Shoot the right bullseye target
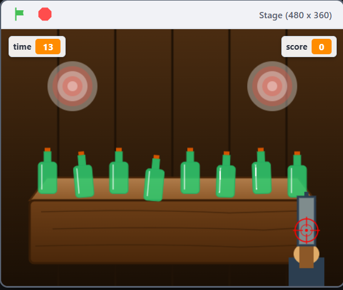Screen dimensions: 343x290 [x=272, y=86]
